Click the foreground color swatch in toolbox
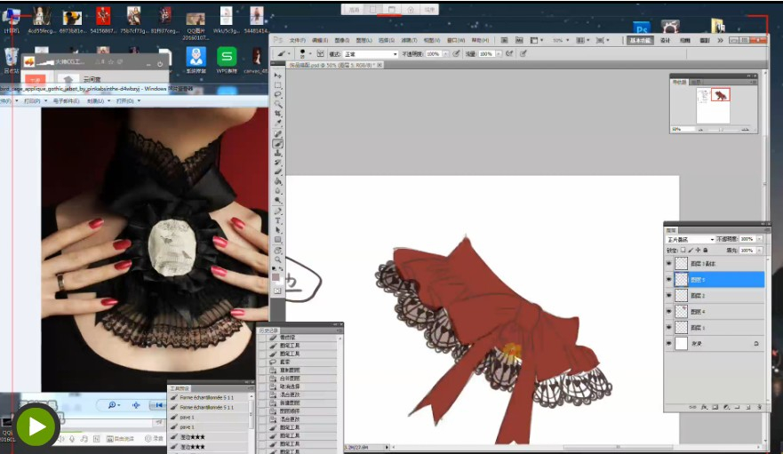Screen dimensions: 783x454 tap(276, 277)
